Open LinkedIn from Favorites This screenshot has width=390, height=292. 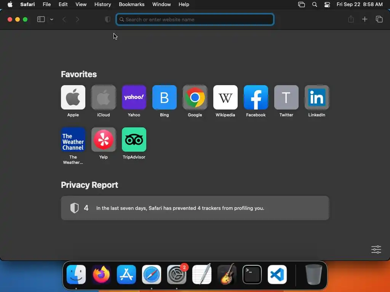(316, 97)
